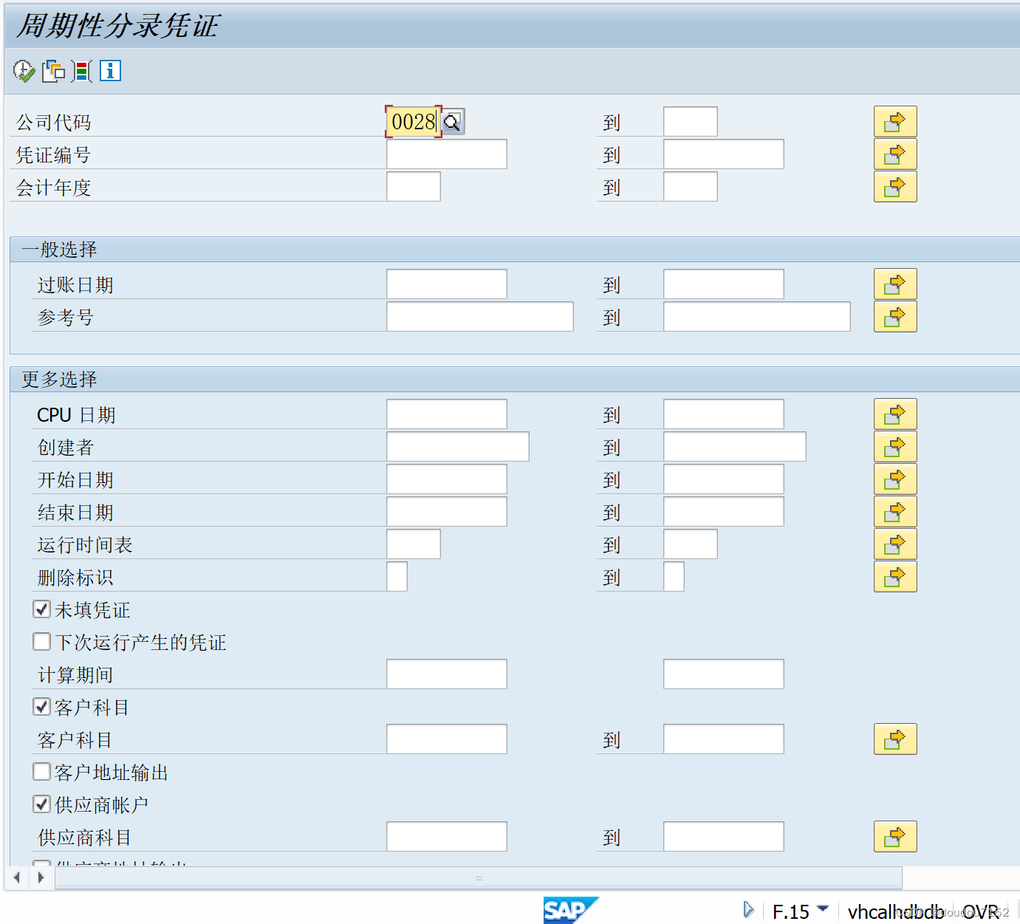Open multiple selection for 客户科目 range
The width and height of the screenshot is (1020, 924).
pyautogui.click(x=894, y=739)
